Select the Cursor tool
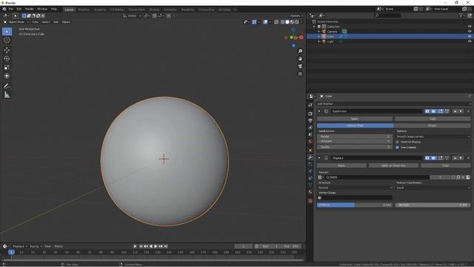Image resolution: width=474 pixels, height=267 pixels. pos(7,40)
